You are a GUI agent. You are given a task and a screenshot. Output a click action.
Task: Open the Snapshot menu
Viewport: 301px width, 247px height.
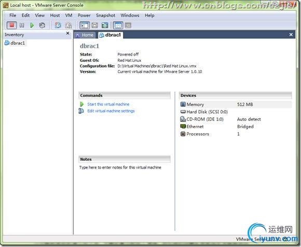[105, 16]
